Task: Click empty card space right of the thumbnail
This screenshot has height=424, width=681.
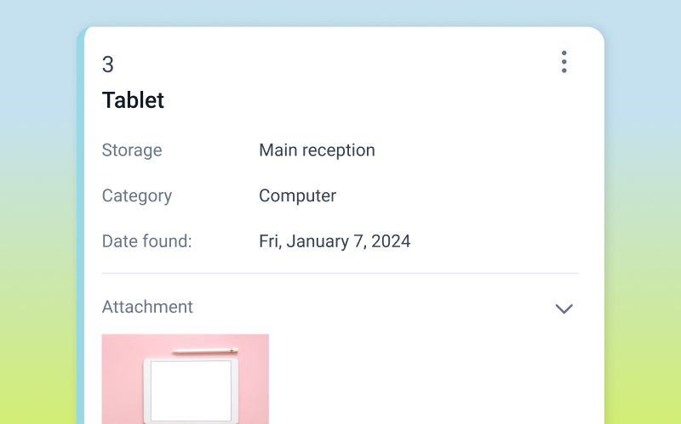Action: pyautogui.click(x=426, y=379)
